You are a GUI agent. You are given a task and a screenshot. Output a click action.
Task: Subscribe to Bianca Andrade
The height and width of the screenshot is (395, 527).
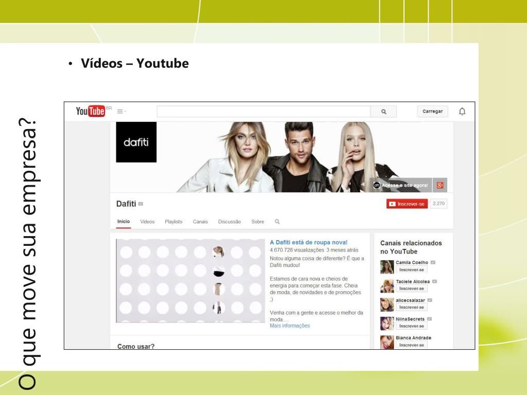tap(411, 345)
